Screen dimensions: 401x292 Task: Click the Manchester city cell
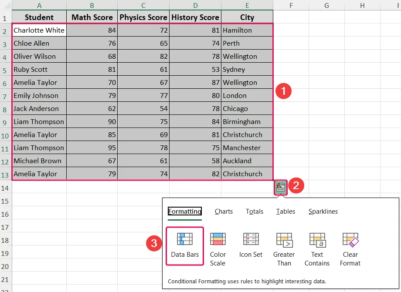[x=247, y=148]
